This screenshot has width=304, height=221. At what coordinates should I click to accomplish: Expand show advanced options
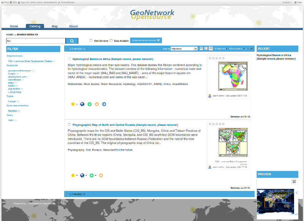coord(146,40)
